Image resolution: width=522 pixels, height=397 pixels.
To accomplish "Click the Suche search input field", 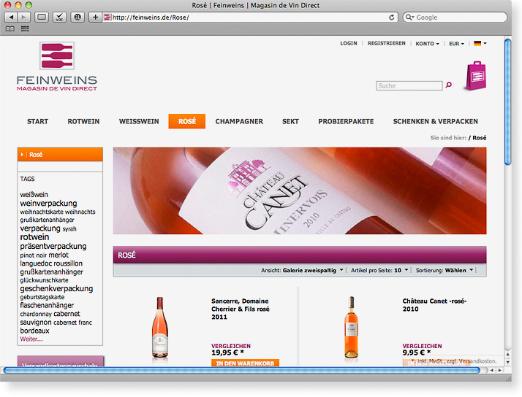I will (x=409, y=85).
